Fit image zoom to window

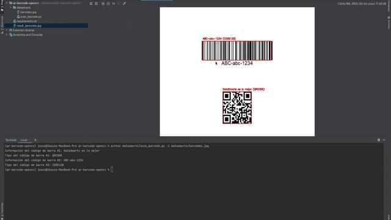[119, 4]
